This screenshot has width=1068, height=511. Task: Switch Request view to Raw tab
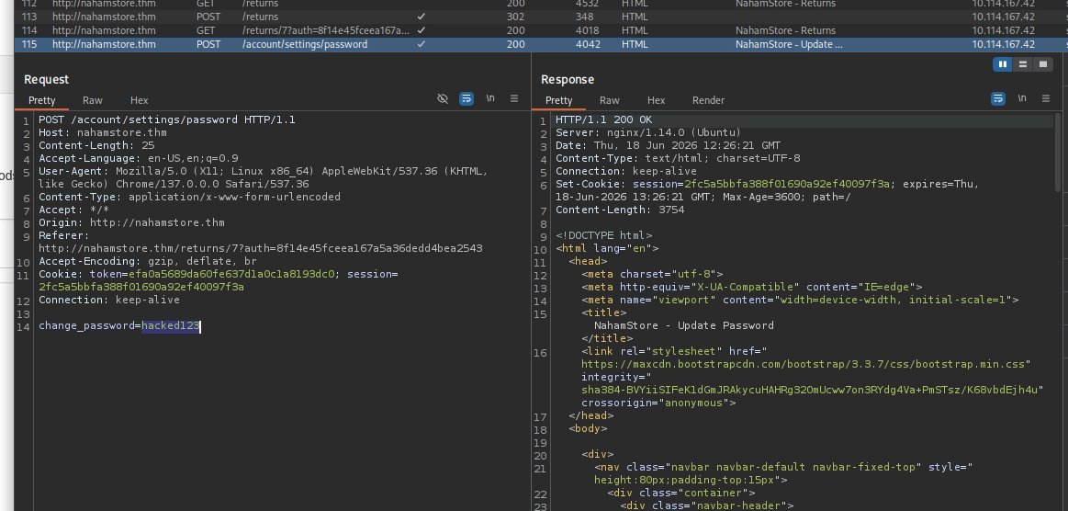click(x=93, y=100)
